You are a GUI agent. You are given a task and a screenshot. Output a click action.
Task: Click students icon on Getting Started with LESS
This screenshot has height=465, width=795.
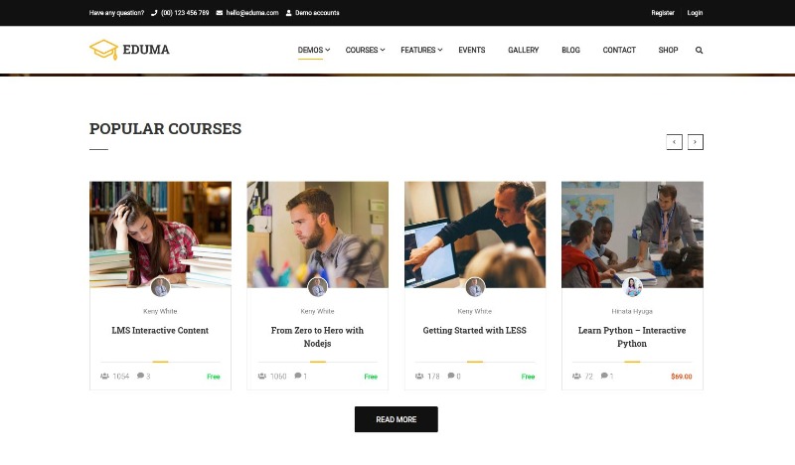419,377
